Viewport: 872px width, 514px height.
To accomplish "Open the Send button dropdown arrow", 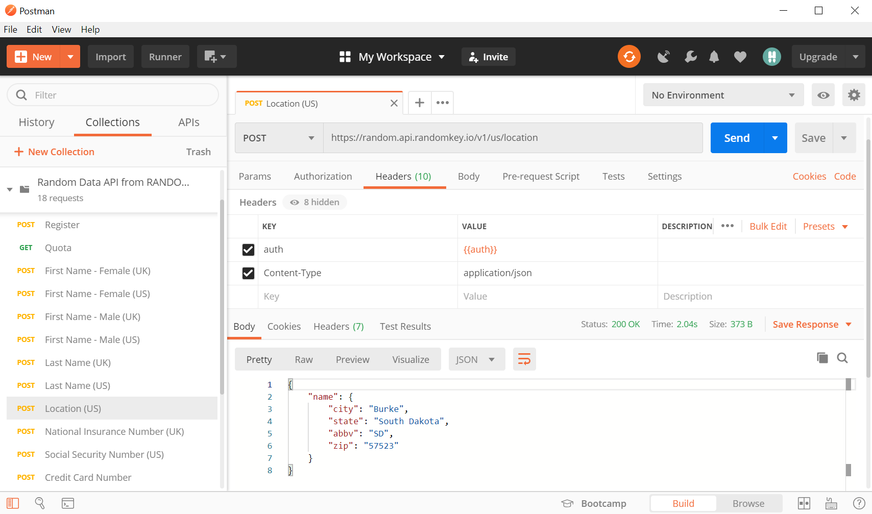I will pyautogui.click(x=775, y=138).
